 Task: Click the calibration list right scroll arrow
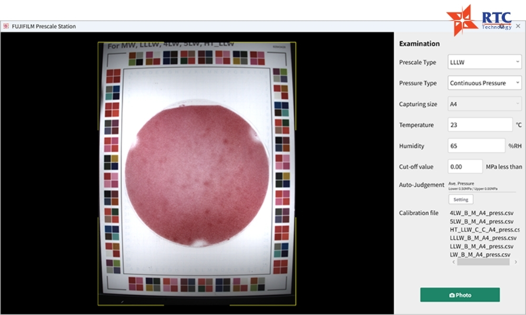[516, 262]
